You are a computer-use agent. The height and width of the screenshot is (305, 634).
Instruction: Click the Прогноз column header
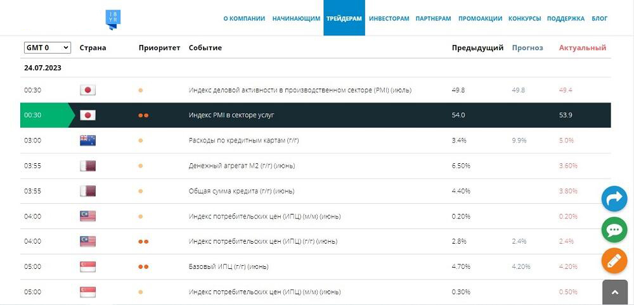(x=527, y=47)
